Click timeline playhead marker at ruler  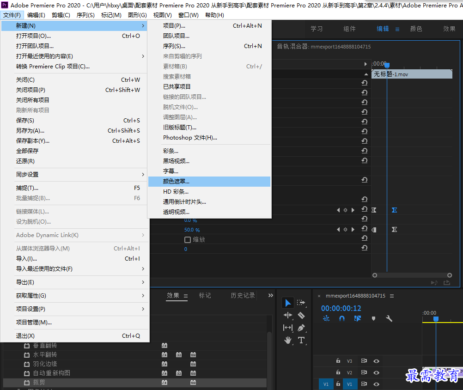(436, 319)
